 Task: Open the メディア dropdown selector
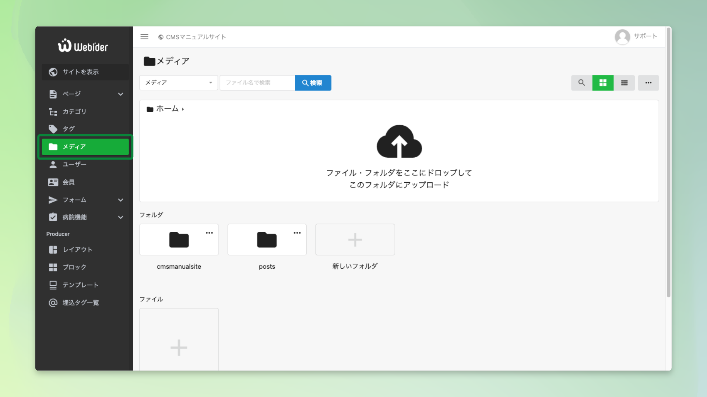[x=179, y=83]
